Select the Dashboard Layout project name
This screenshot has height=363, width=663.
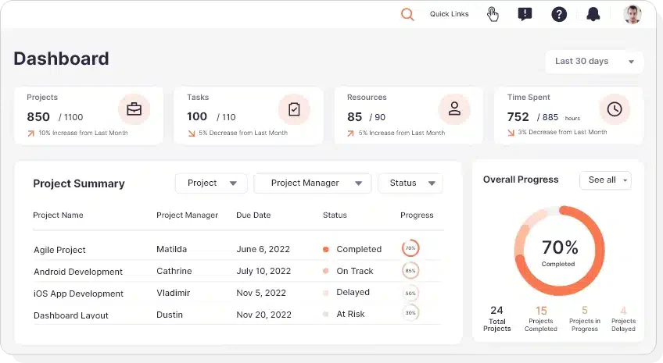click(71, 315)
